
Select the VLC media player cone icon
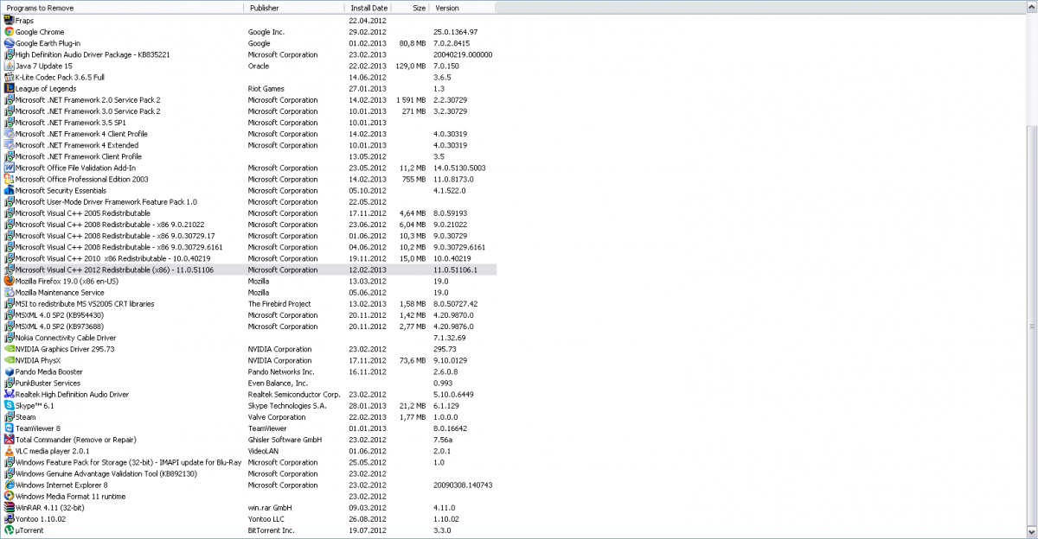[9, 451]
